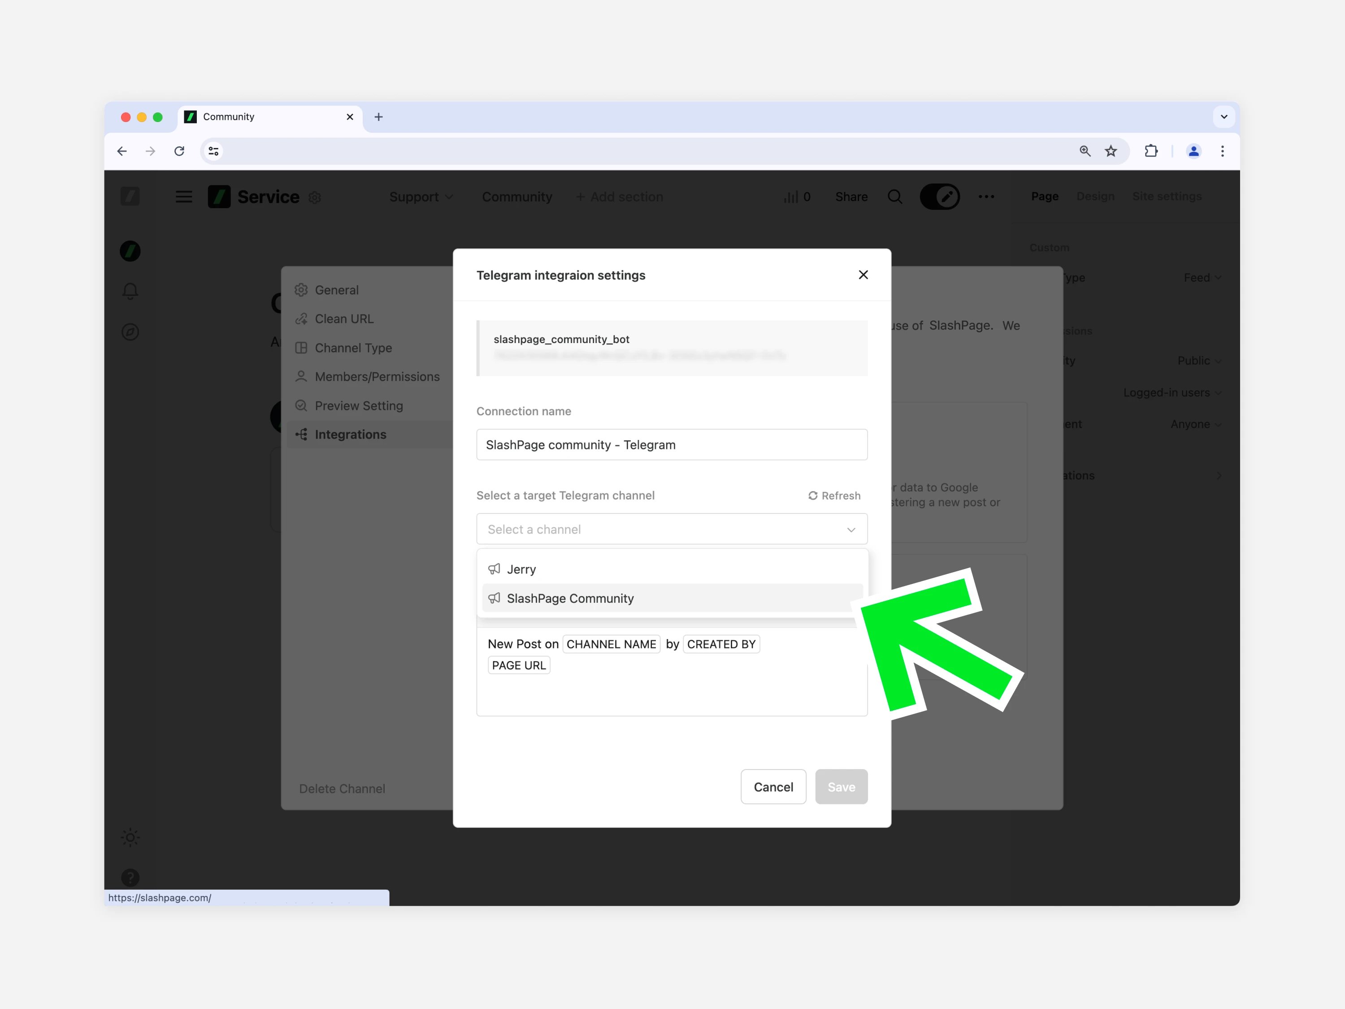Click the browser back arrow
Viewport: 1345px width, 1009px height.
[x=121, y=151]
